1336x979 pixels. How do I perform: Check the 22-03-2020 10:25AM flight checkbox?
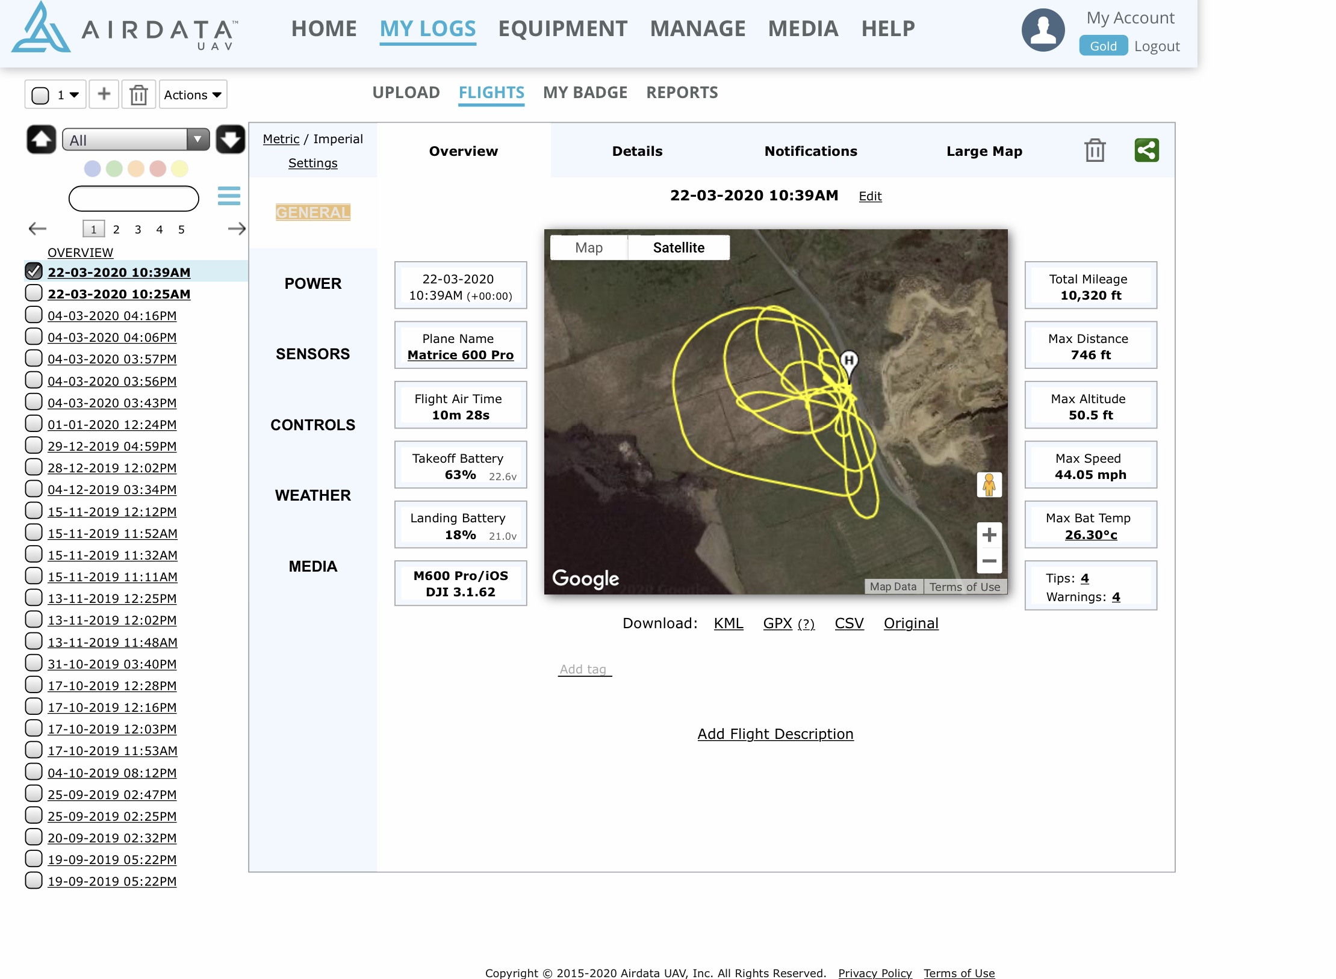[x=34, y=294]
